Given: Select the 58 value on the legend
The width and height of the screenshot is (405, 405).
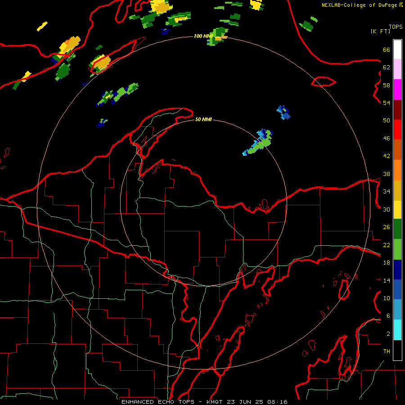Looking at the screenshot, I should 387,85.
